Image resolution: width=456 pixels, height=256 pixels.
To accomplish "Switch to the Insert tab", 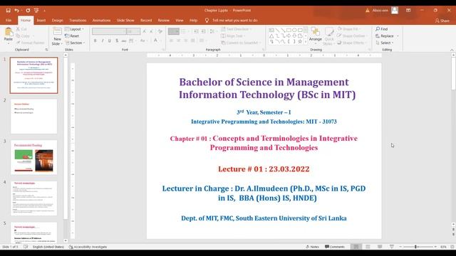I will pos(41,21).
